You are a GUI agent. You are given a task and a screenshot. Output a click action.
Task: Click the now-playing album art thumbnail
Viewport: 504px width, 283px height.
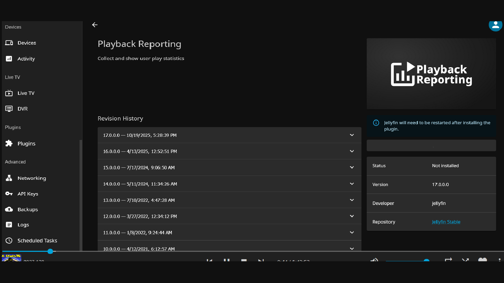[x=11, y=258]
